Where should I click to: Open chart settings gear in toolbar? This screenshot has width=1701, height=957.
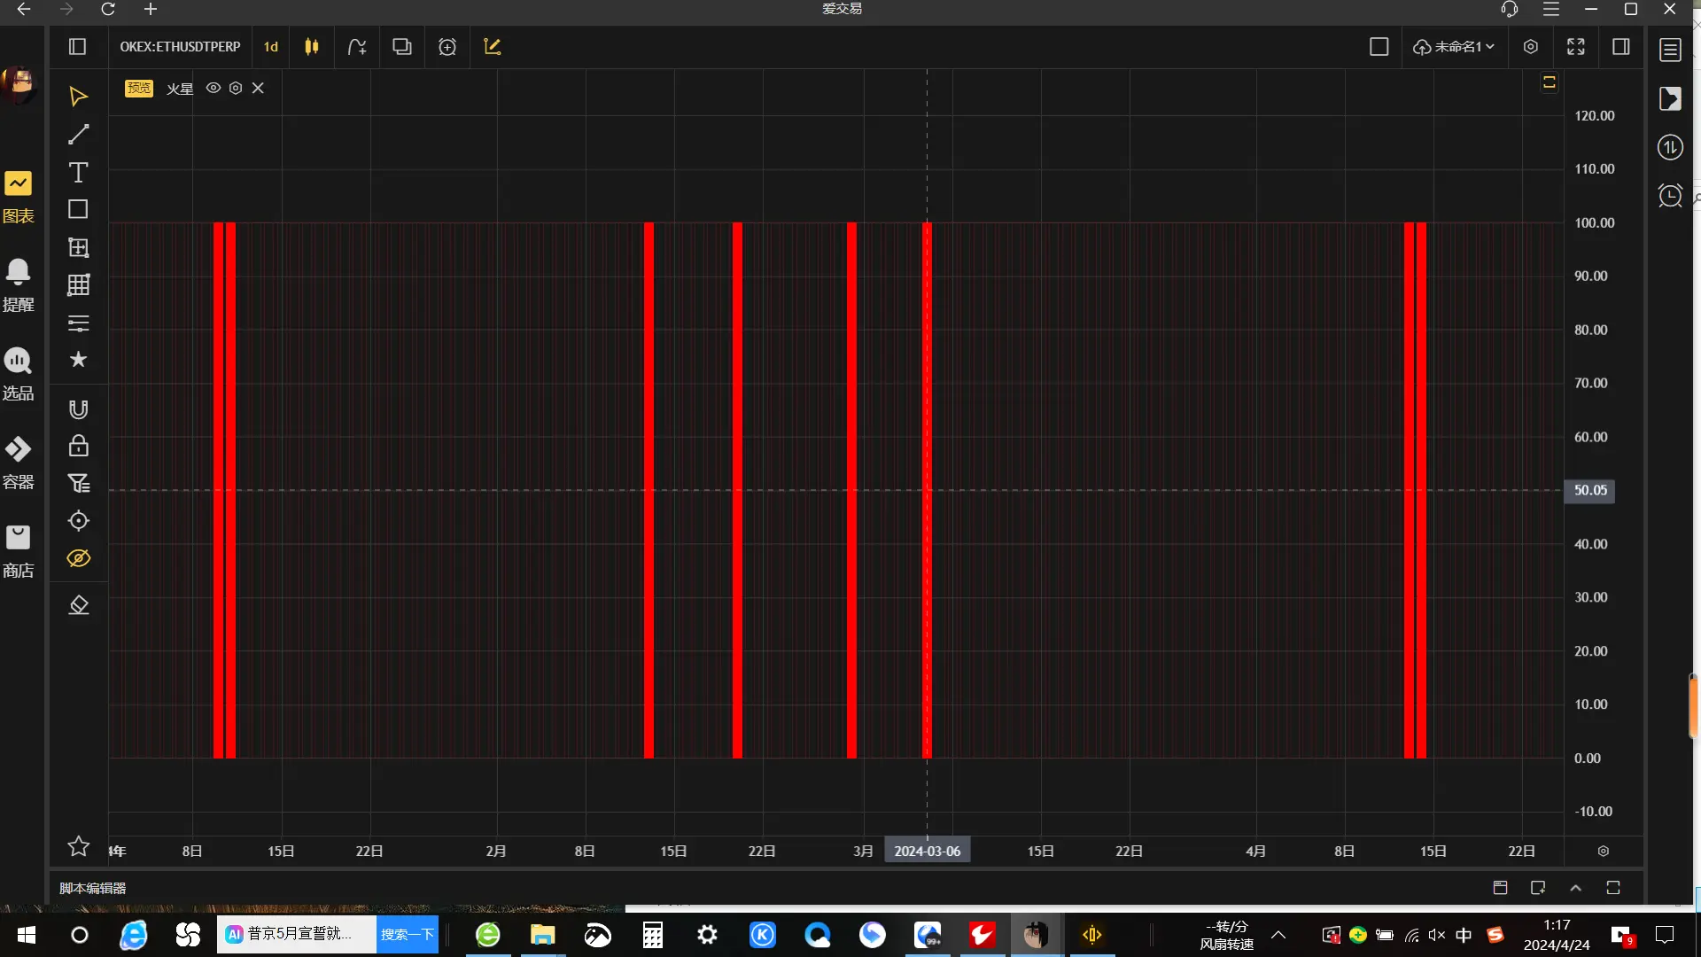(x=1530, y=47)
